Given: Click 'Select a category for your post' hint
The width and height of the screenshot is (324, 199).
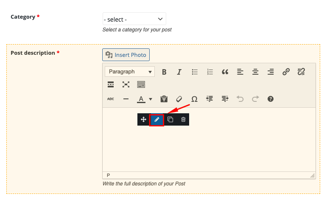Looking at the screenshot, I should point(137,30).
